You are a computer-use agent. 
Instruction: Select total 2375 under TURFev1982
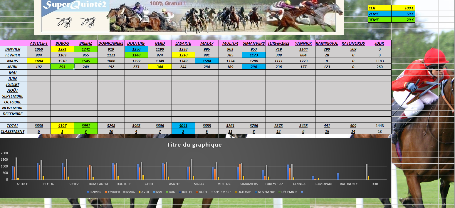278,125
